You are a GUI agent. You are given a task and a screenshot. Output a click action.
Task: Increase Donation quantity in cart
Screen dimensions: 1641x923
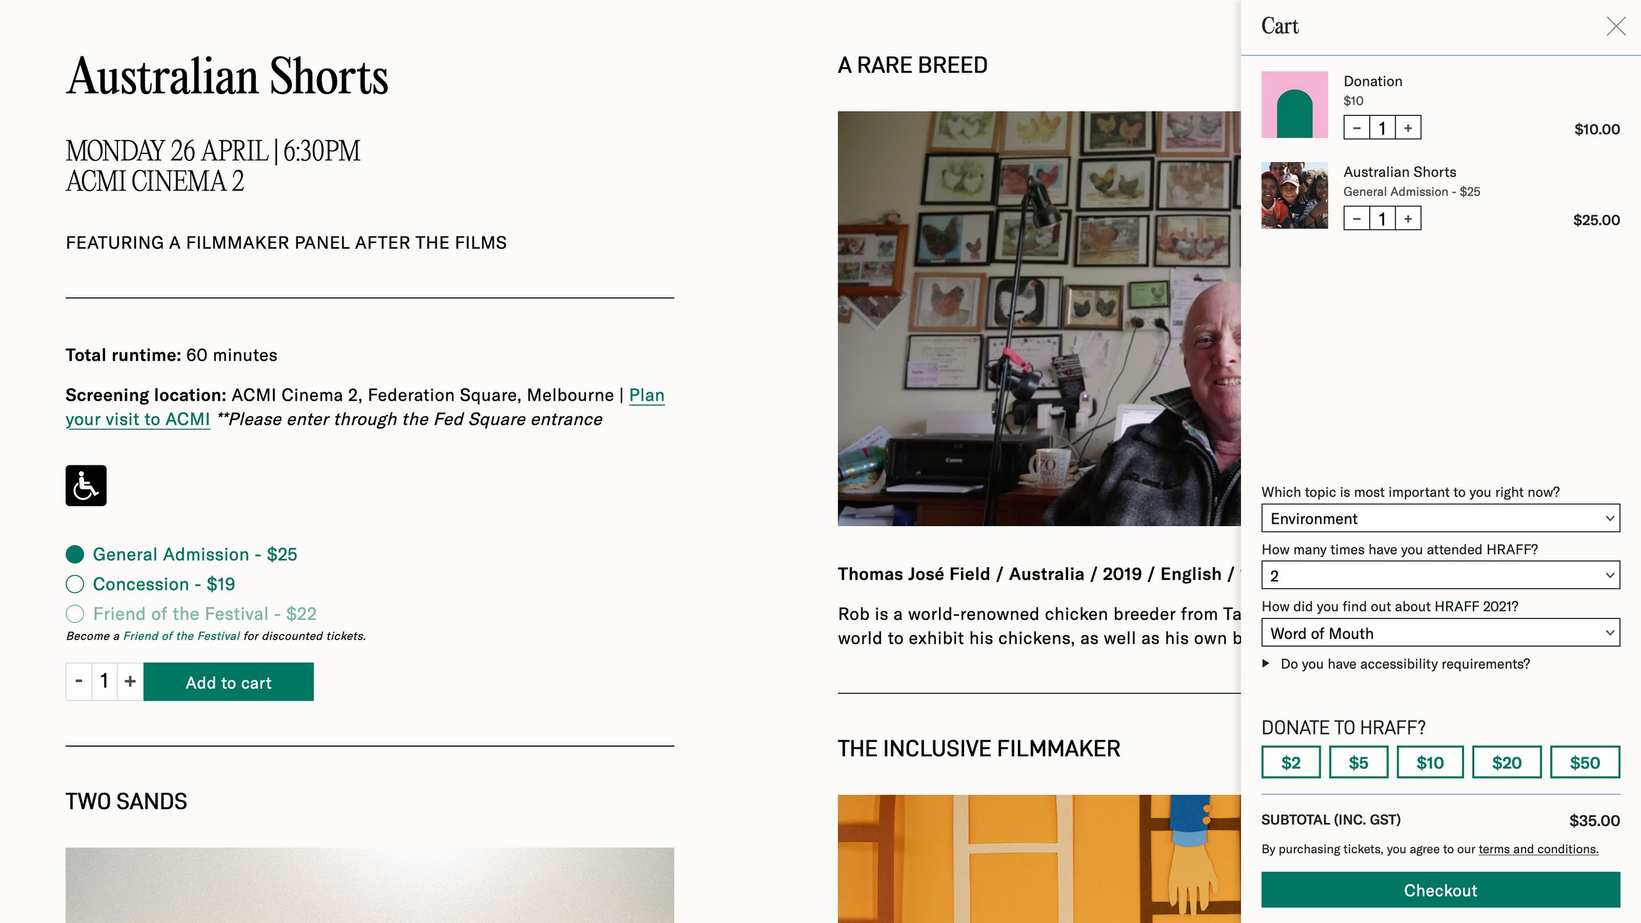(x=1408, y=128)
